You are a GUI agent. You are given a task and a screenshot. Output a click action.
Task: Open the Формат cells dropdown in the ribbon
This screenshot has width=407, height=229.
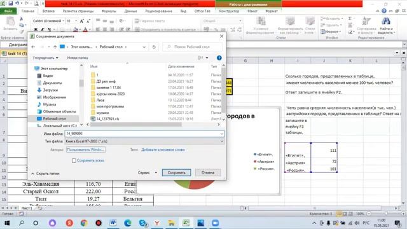click(x=331, y=32)
